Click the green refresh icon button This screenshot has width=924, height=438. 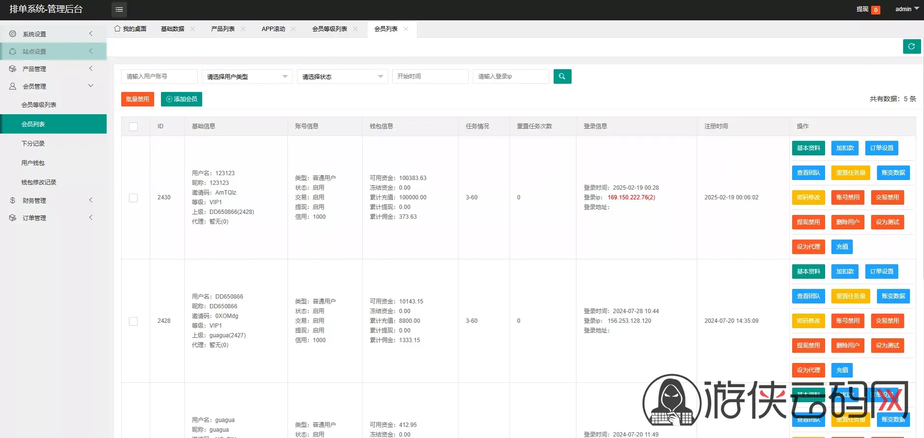pyautogui.click(x=911, y=46)
